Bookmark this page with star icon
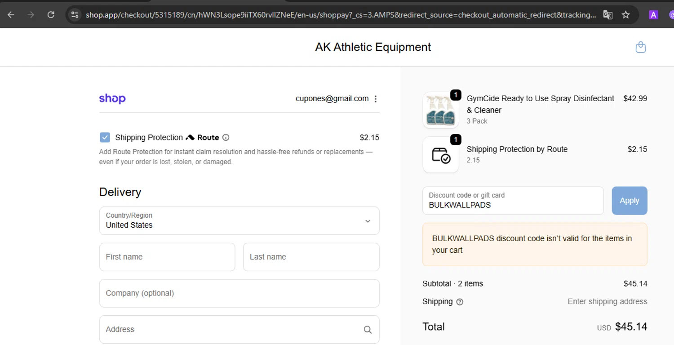Image resolution: width=674 pixels, height=345 pixels. click(x=625, y=15)
